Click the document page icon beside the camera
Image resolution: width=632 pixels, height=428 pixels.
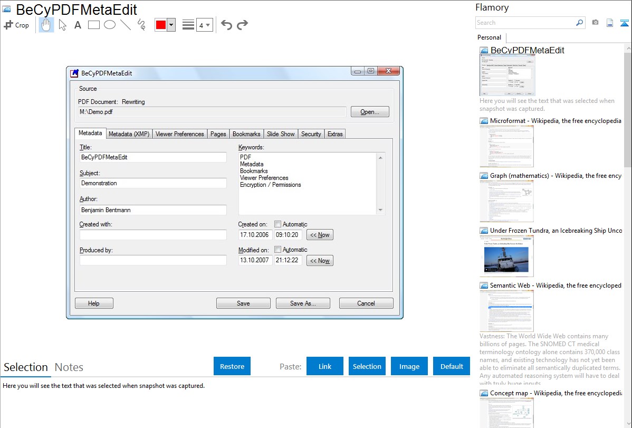(610, 23)
